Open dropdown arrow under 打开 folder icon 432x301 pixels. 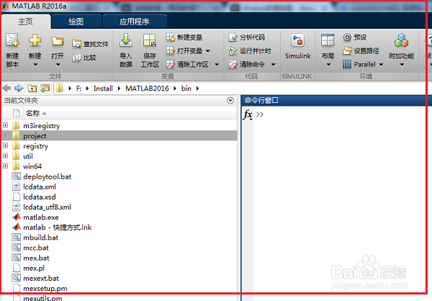pyautogui.click(x=58, y=65)
